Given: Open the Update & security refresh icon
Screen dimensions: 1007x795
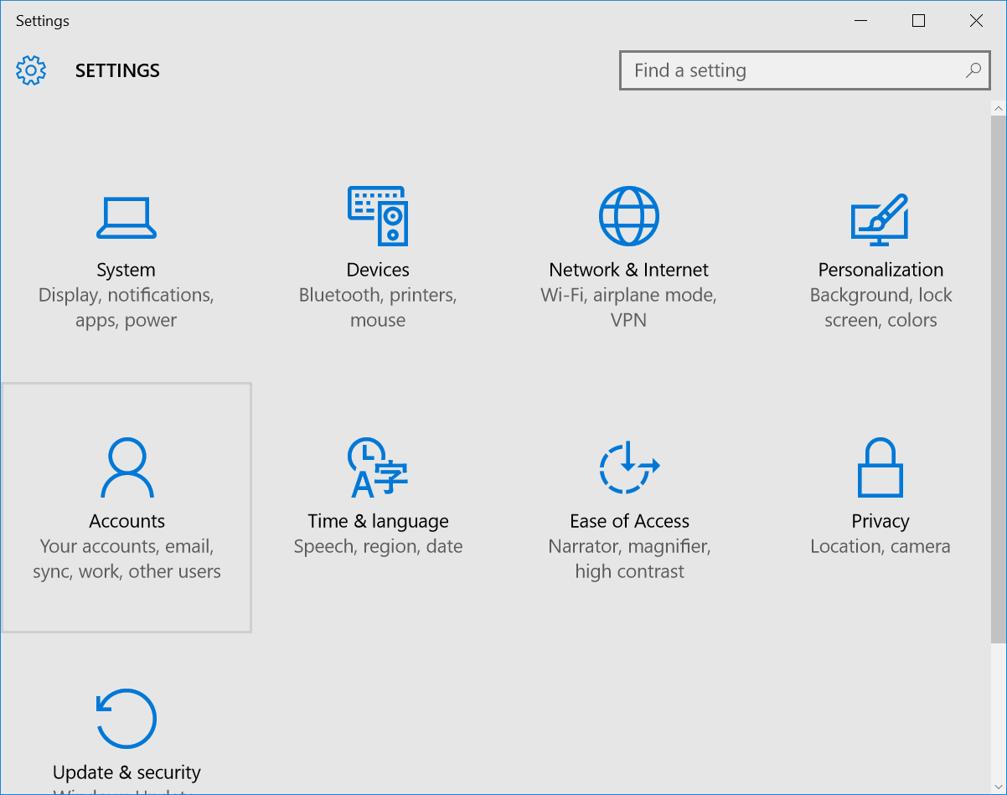Looking at the screenshot, I should pyautogui.click(x=127, y=719).
